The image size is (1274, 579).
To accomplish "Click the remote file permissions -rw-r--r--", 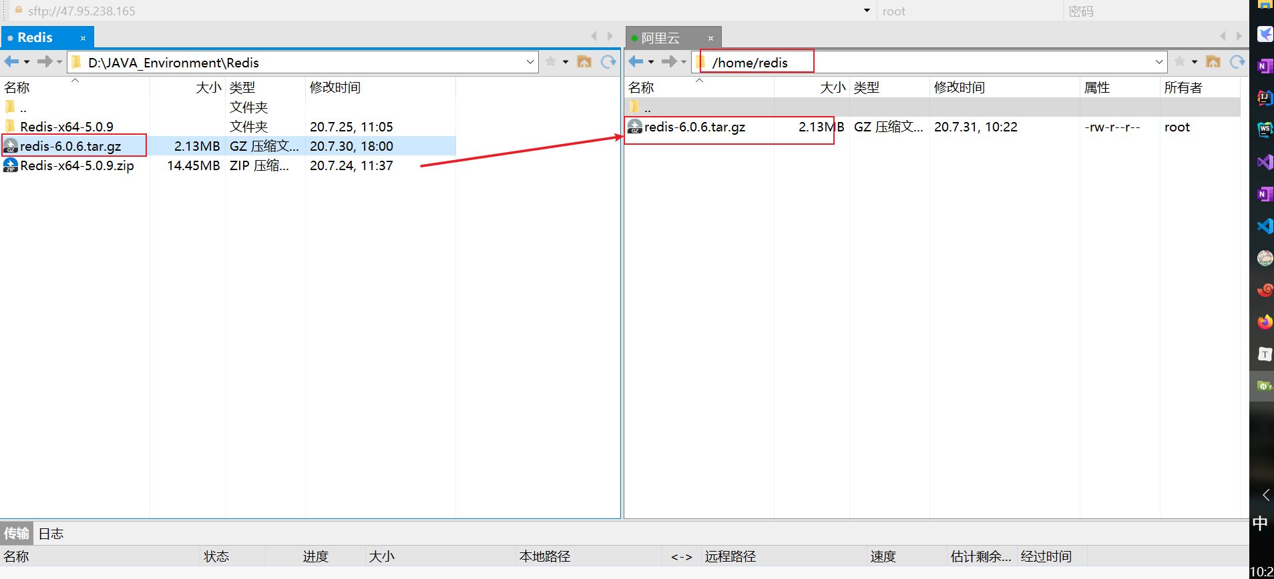I will pyautogui.click(x=1112, y=127).
